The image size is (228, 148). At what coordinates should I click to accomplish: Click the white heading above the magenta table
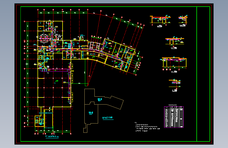pos(172,105)
